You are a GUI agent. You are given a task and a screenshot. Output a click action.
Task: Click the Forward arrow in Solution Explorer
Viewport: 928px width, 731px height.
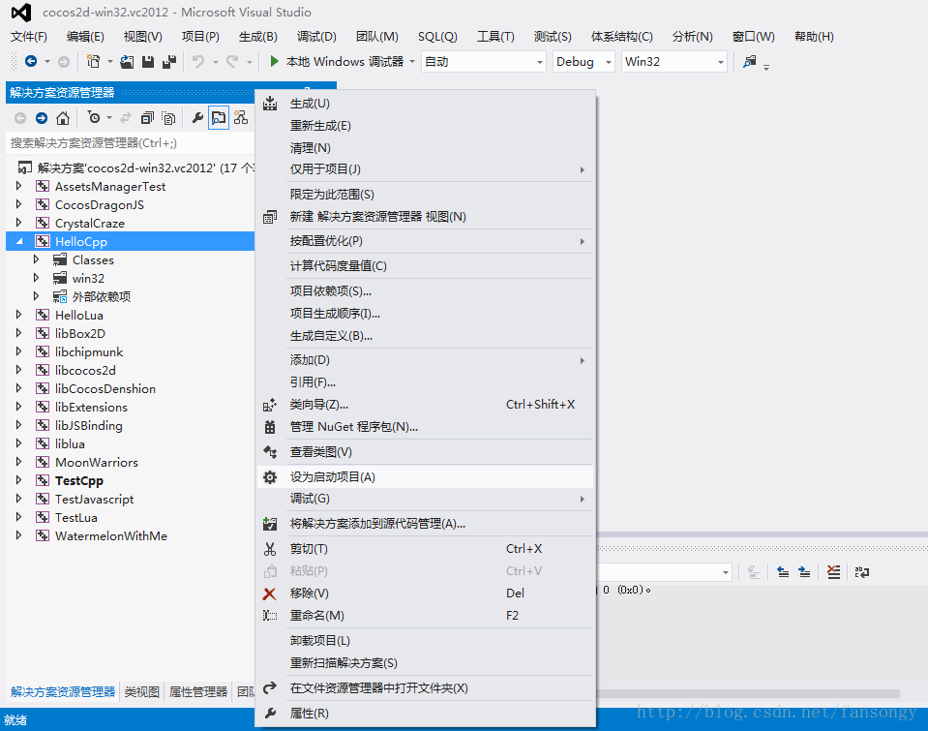(42, 118)
